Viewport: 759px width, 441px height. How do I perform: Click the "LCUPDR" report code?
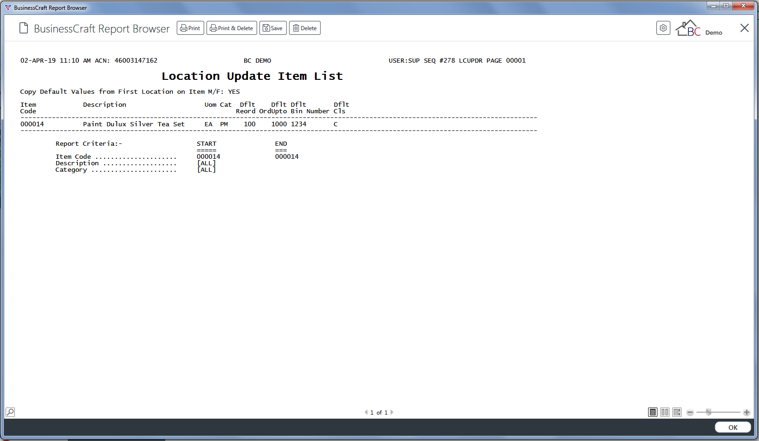pyautogui.click(x=471, y=60)
